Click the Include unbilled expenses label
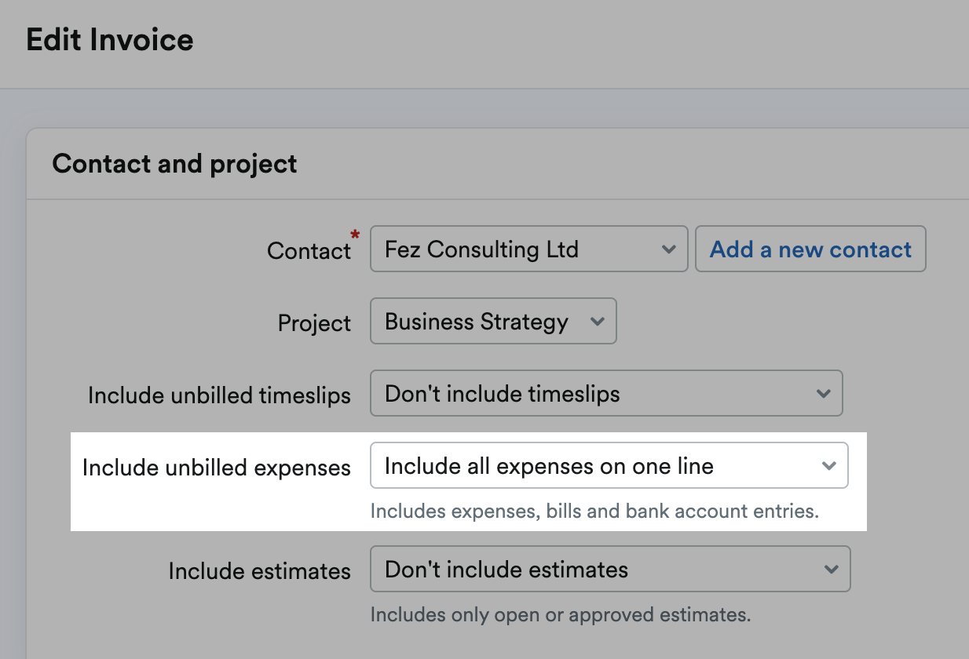The height and width of the screenshot is (659, 969). coord(216,468)
